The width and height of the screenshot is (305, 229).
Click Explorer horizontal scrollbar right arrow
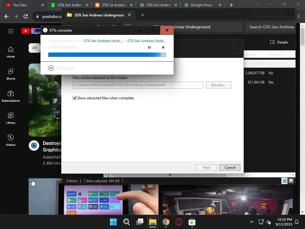293,175
